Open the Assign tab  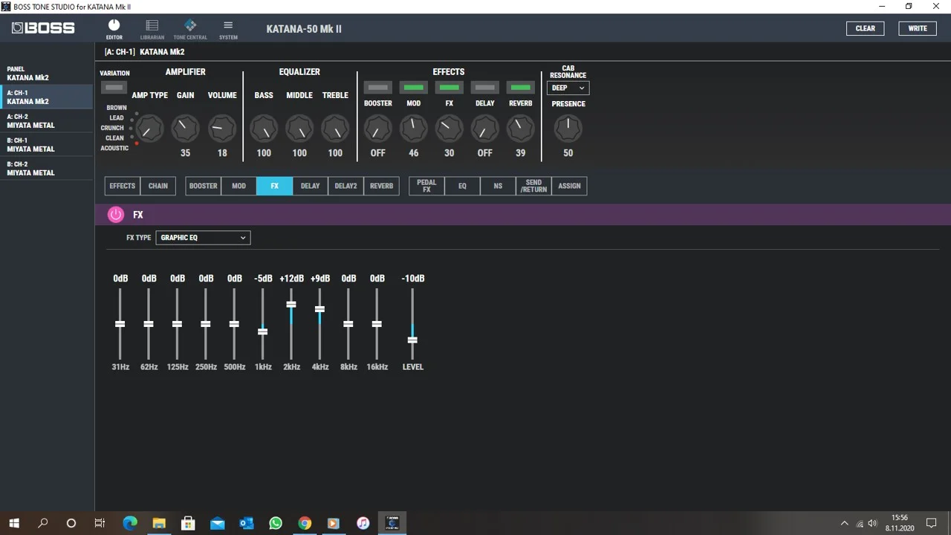[569, 186]
